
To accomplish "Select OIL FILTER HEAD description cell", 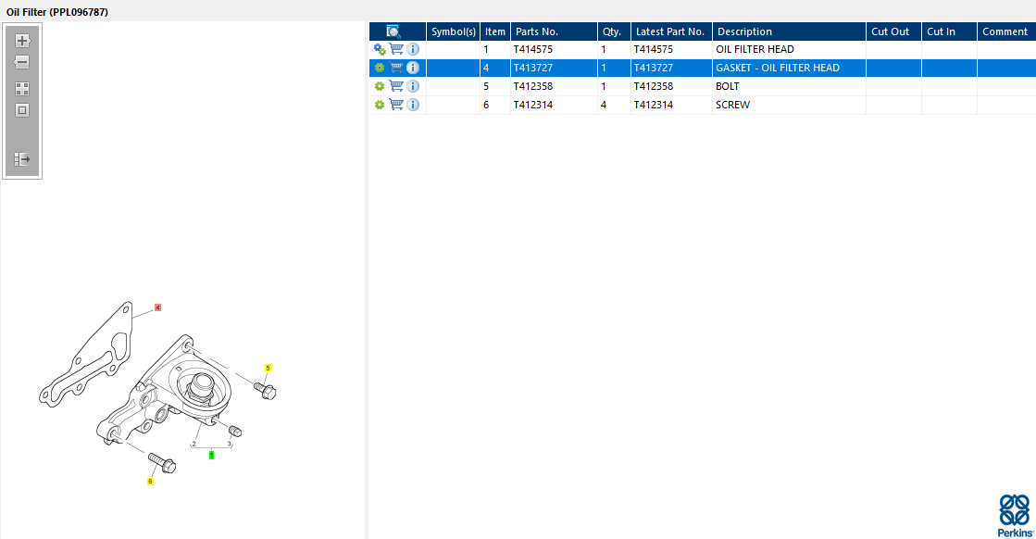I will pos(789,49).
